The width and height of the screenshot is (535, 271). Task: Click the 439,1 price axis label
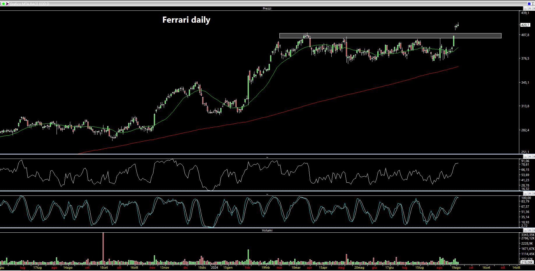[525, 13]
